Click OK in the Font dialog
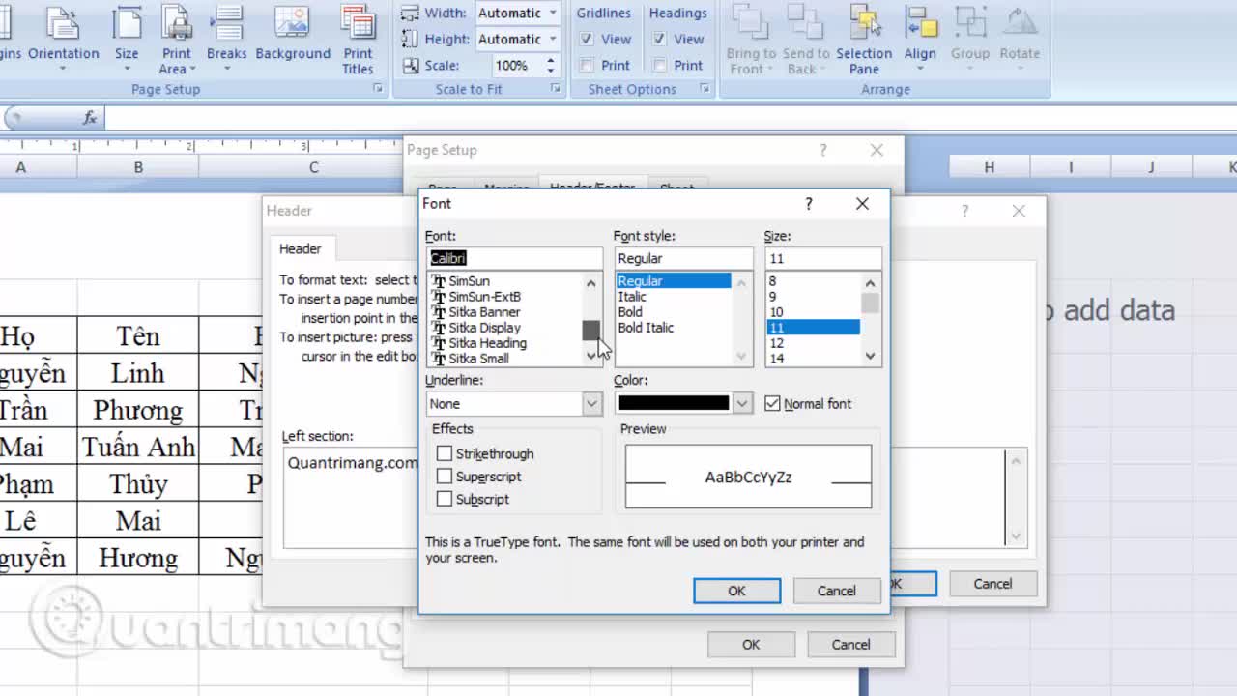Image resolution: width=1237 pixels, height=696 pixels. [x=736, y=591]
